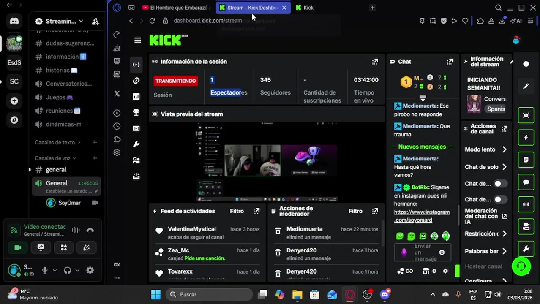Screen dimensions: 540x304
Task: Open Discord activities launcher
Action: (x=64, y=248)
